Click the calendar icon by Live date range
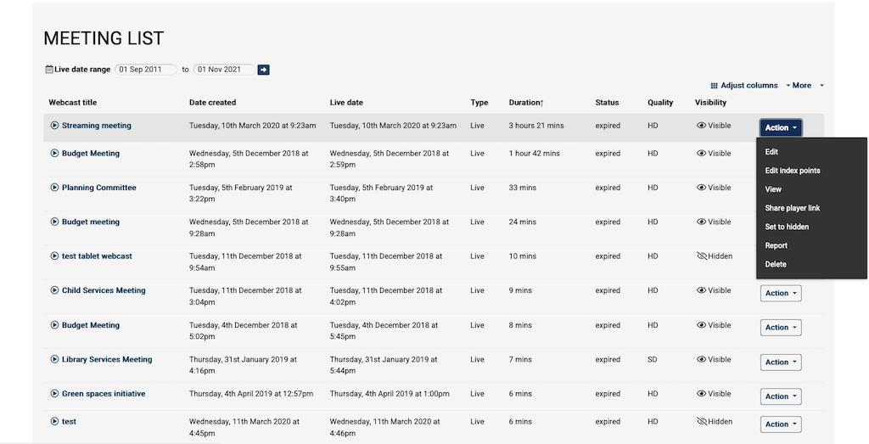Viewport: 869px width, 444px height. pos(48,70)
